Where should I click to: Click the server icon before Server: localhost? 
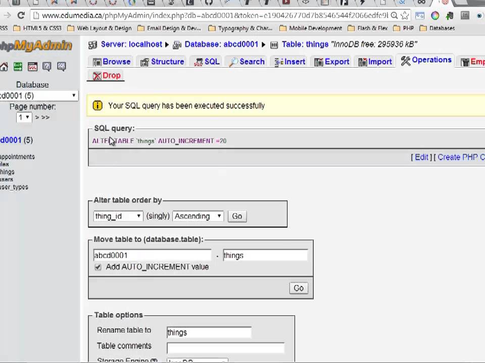[92, 45]
